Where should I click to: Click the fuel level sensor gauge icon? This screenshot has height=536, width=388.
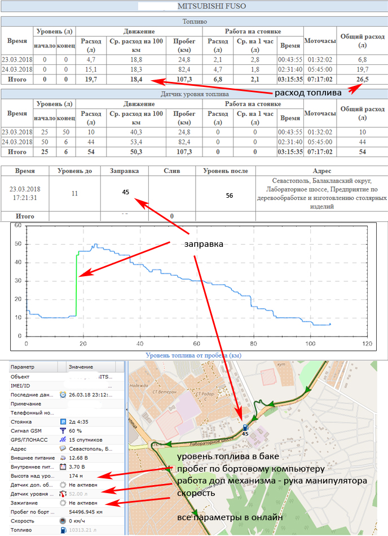pos(63,494)
